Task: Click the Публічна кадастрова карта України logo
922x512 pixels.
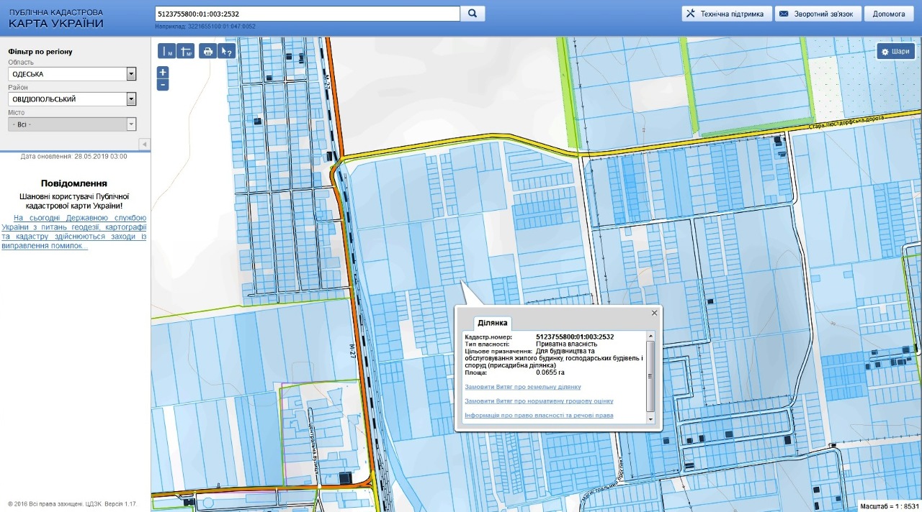Action: [x=56, y=19]
